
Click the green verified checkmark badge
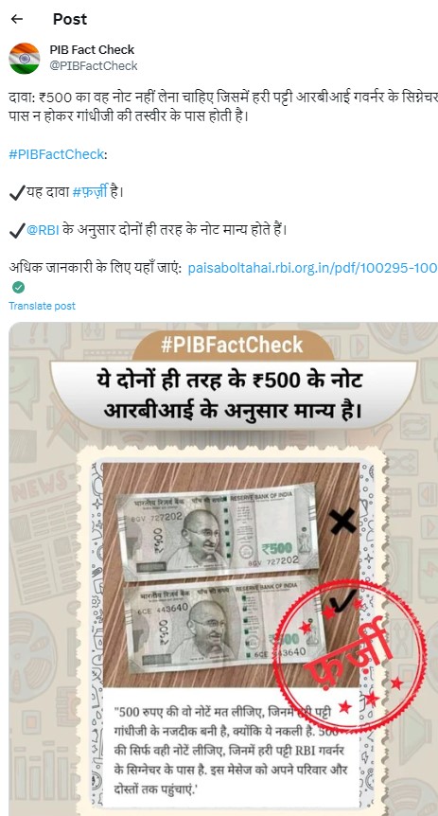19,287
